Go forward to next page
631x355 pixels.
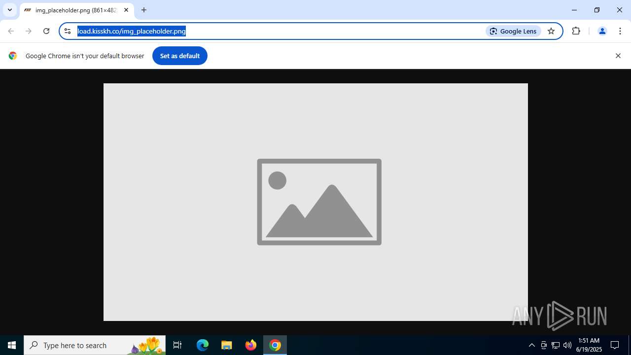pos(29,31)
